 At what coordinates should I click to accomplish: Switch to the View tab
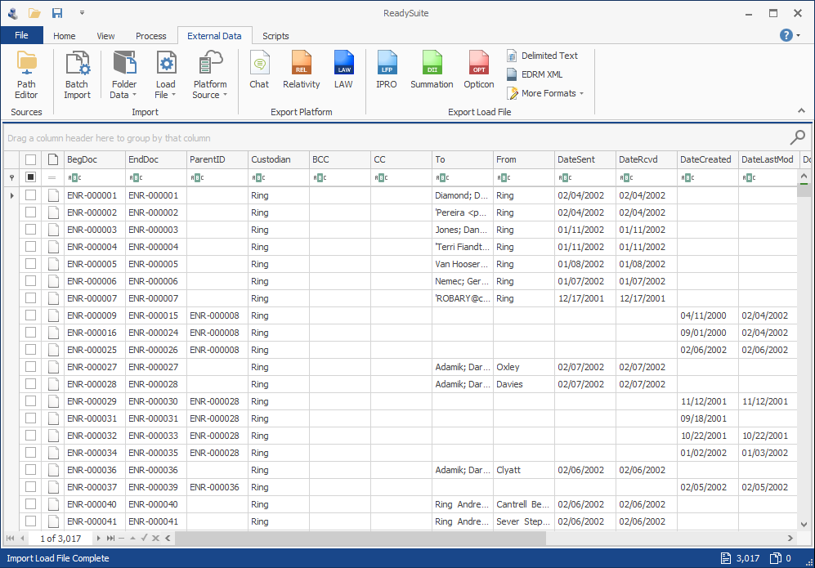(105, 36)
